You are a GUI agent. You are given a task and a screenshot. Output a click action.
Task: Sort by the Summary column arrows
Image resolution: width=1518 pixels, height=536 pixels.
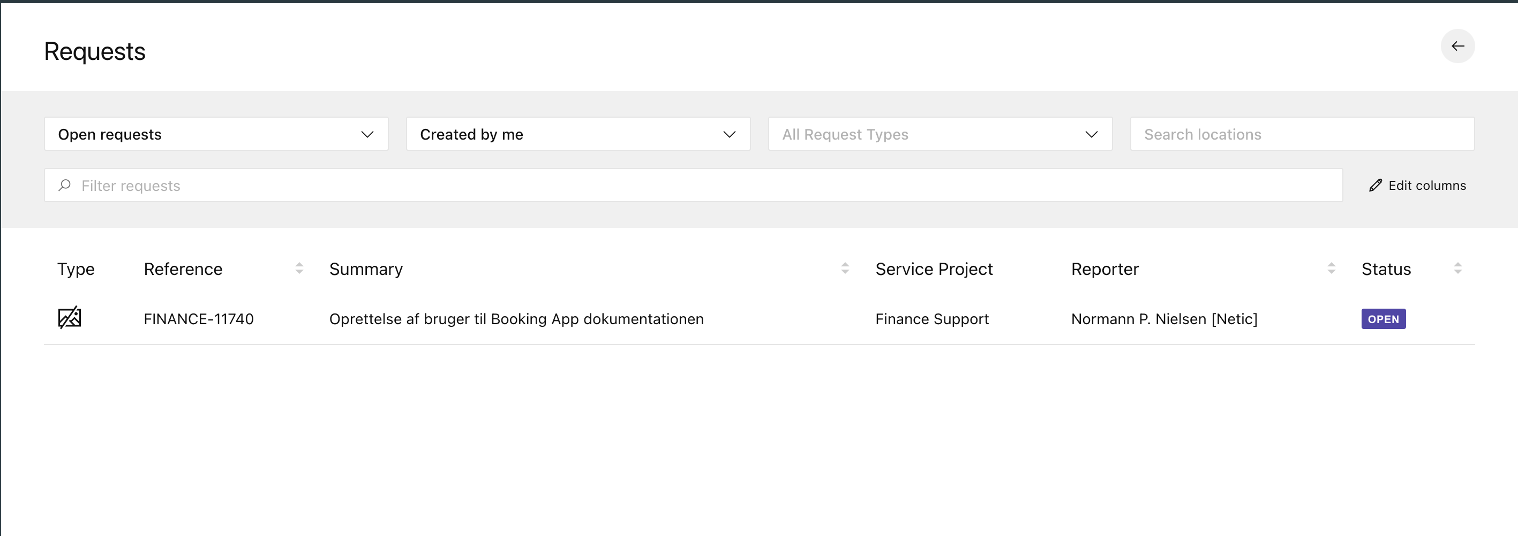845,269
